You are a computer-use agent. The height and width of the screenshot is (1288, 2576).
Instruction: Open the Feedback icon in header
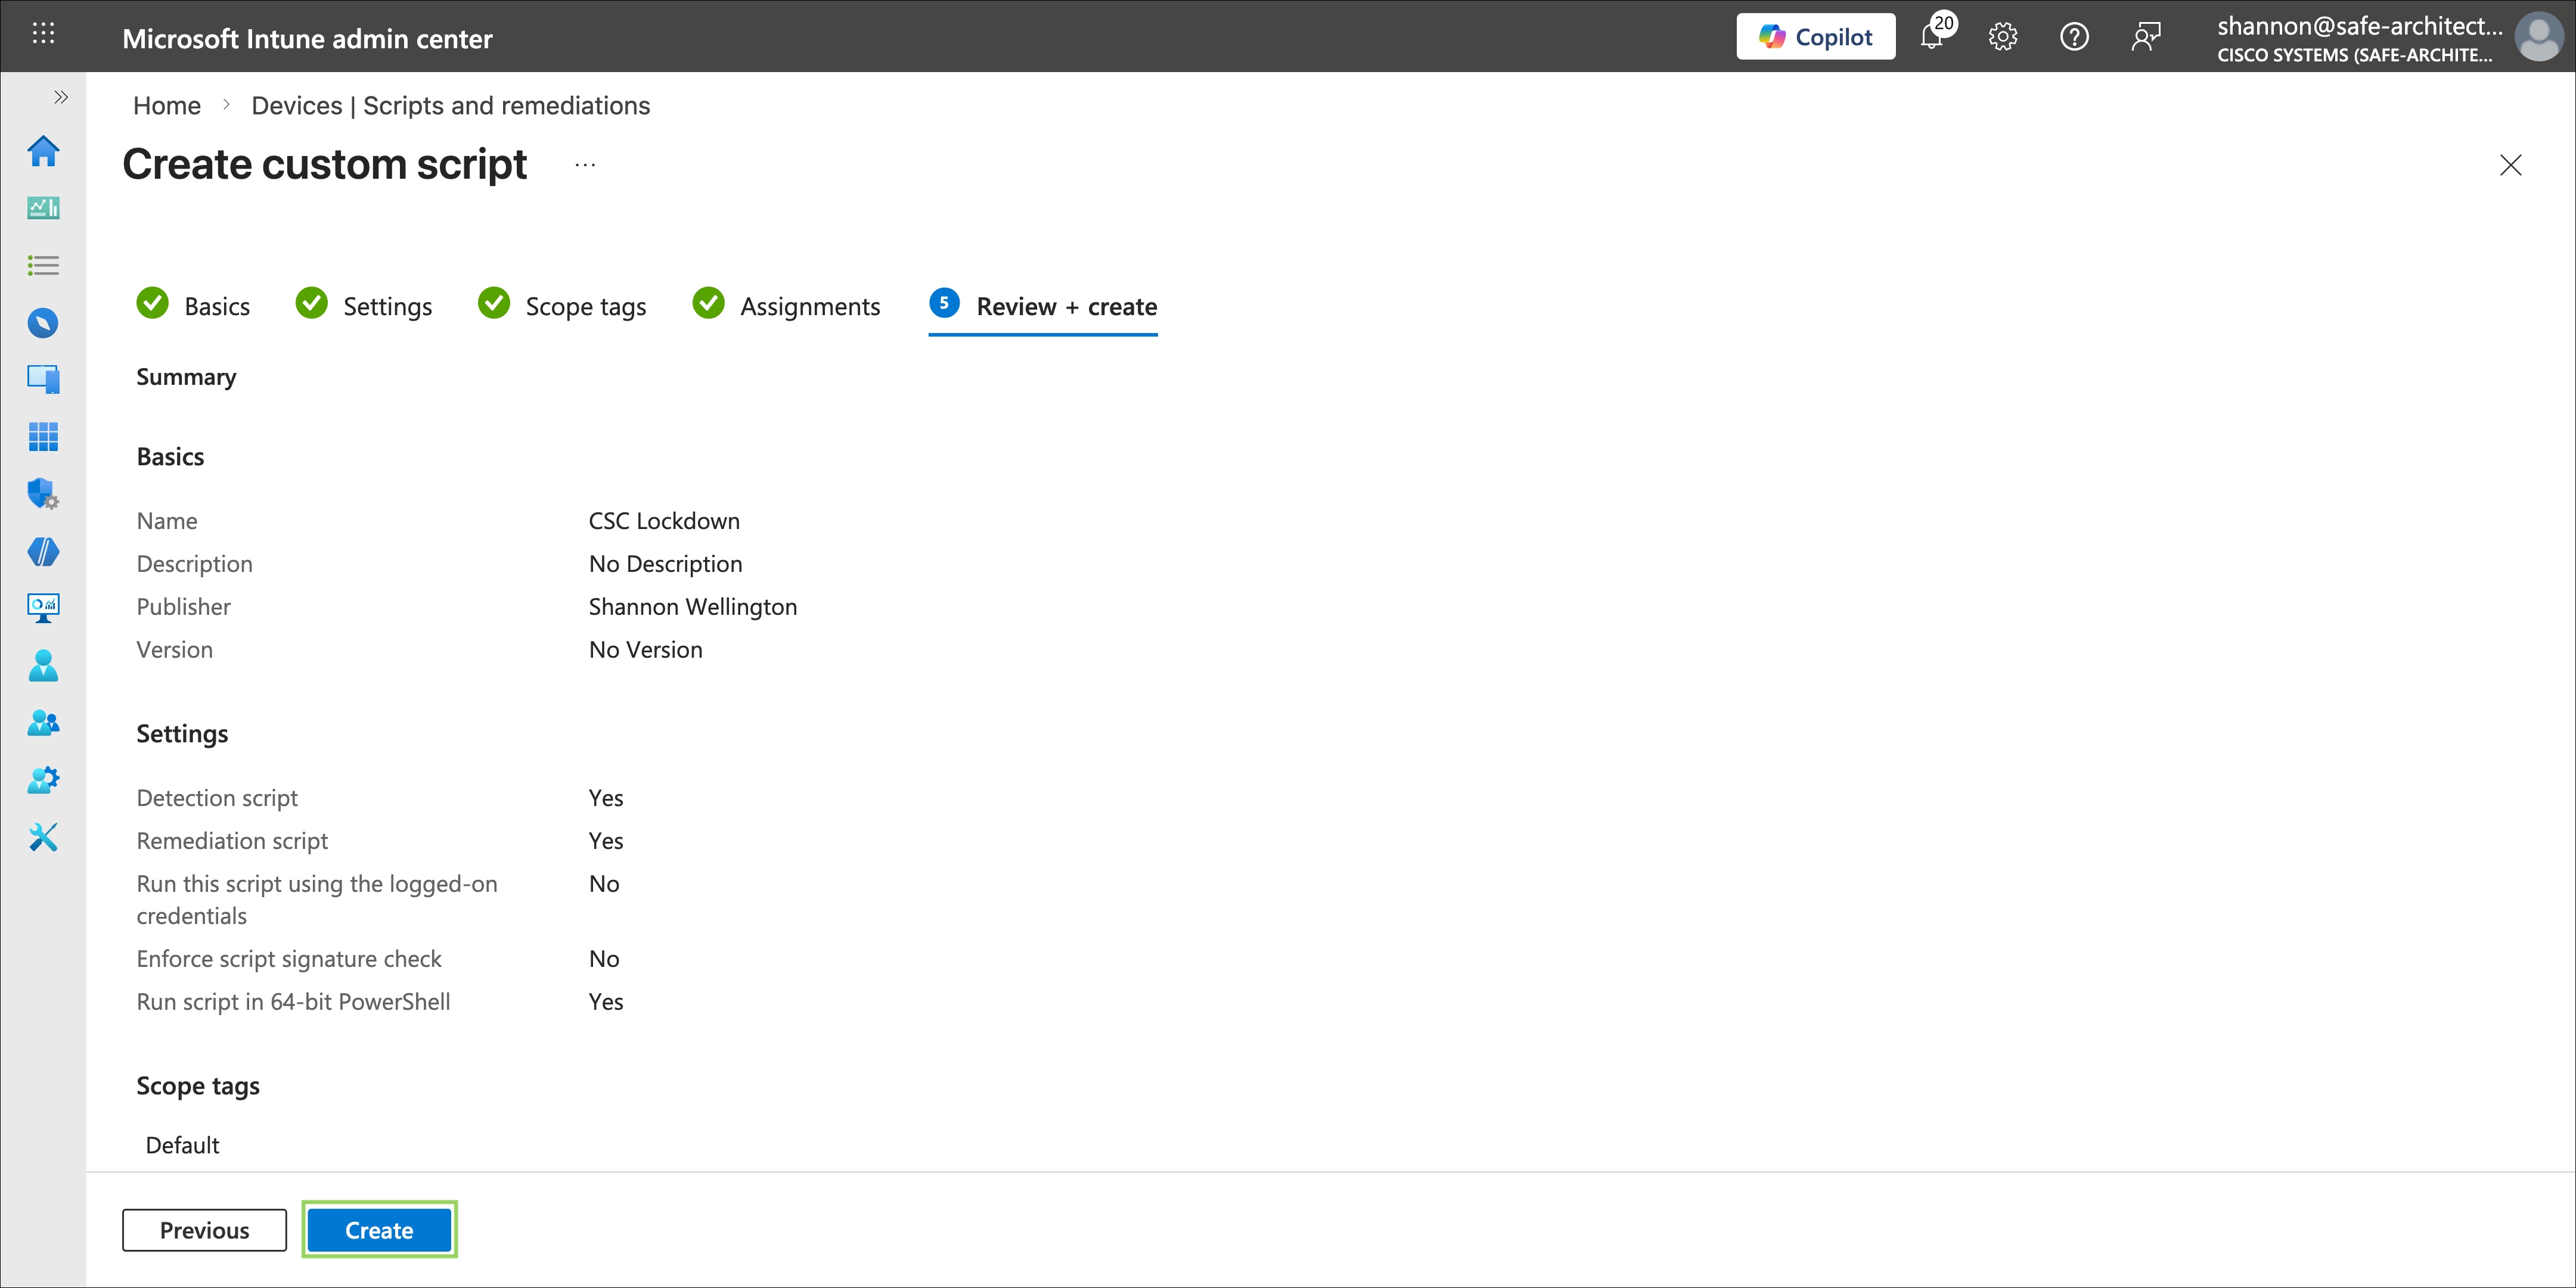2146,37
